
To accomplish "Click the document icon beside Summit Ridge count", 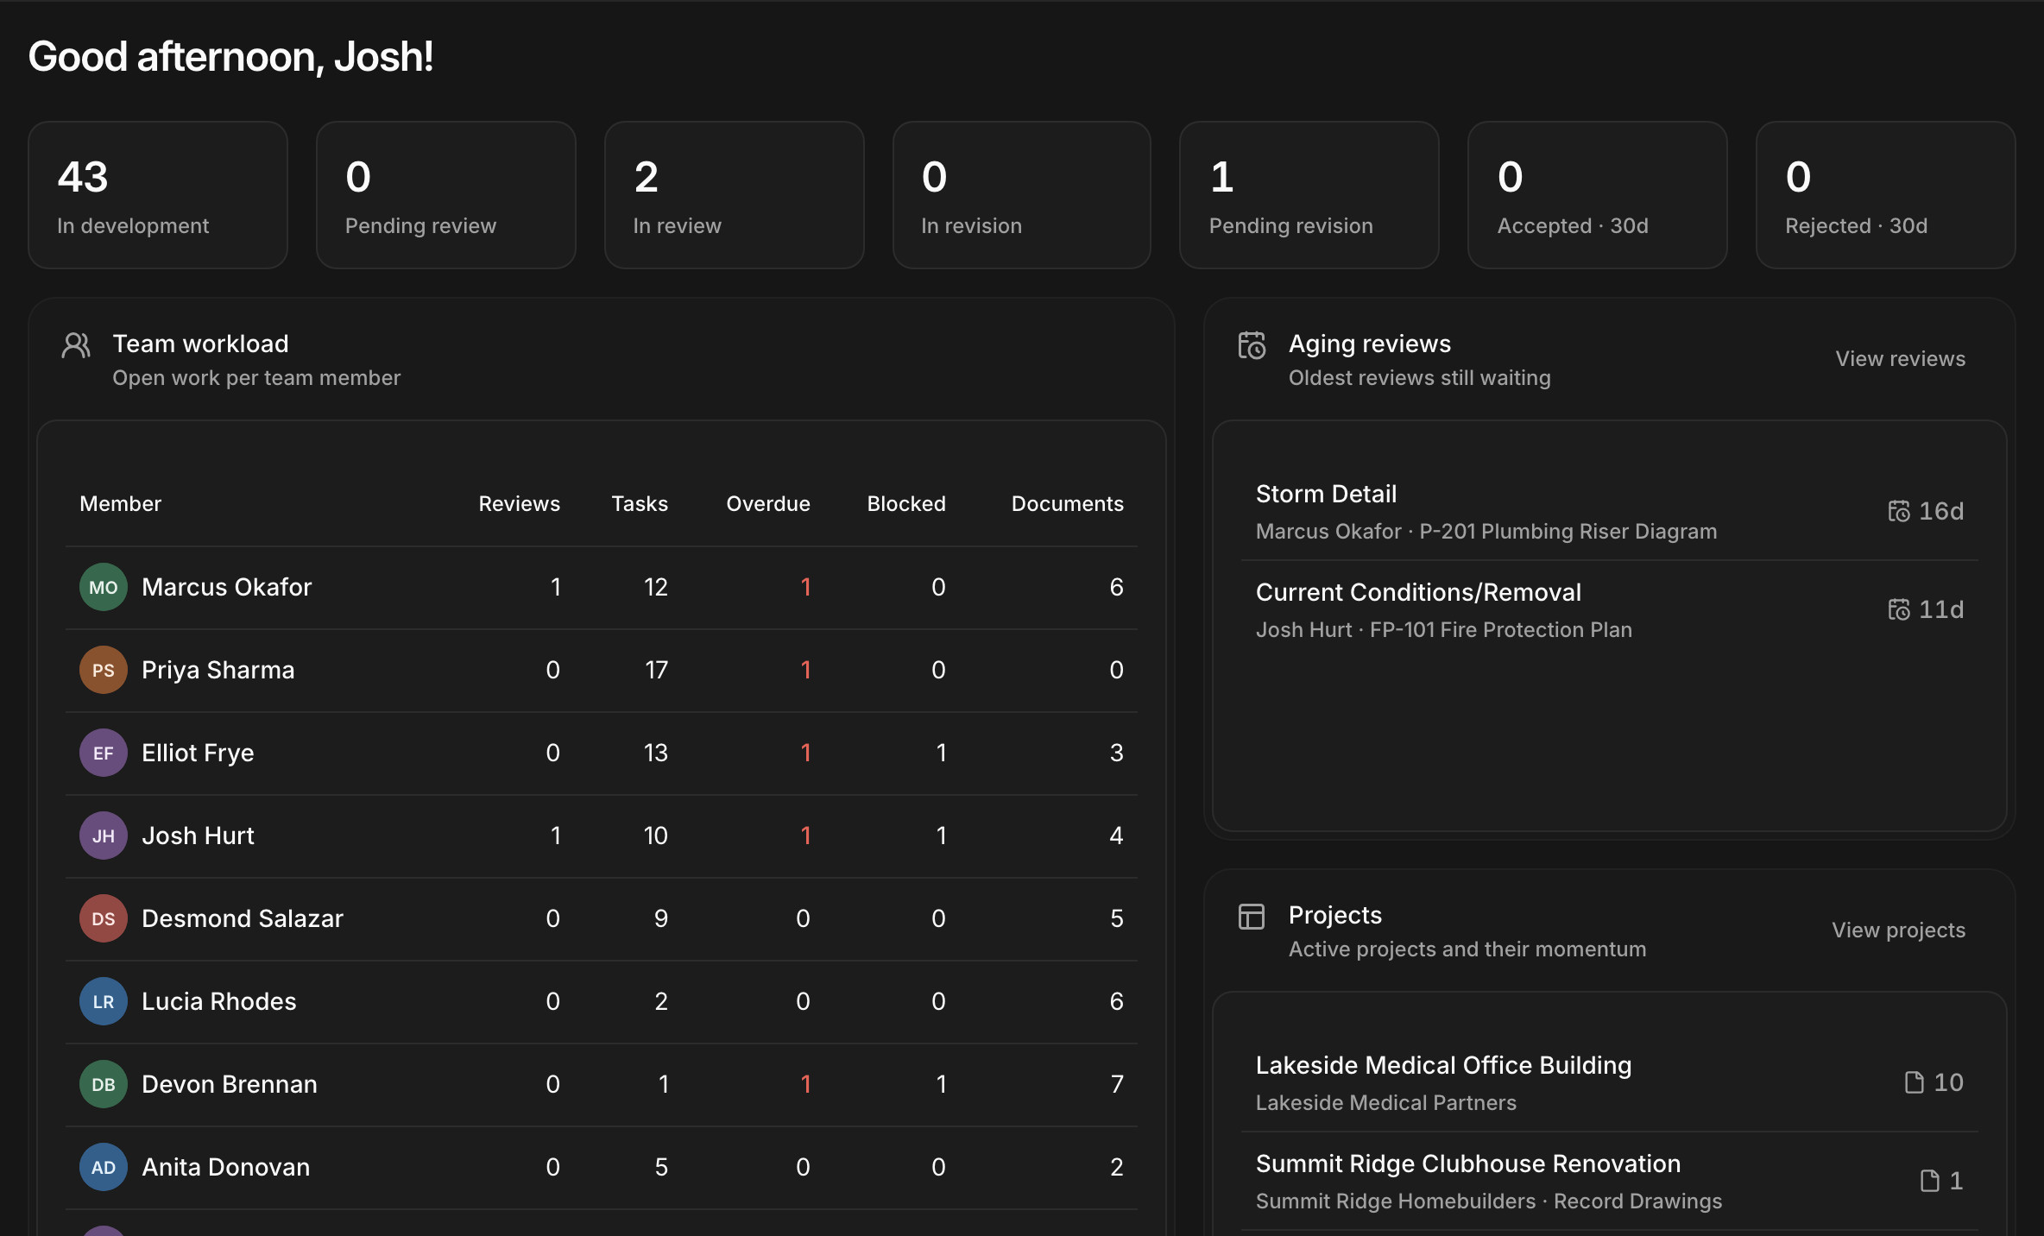I will click(x=1930, y=1181).
